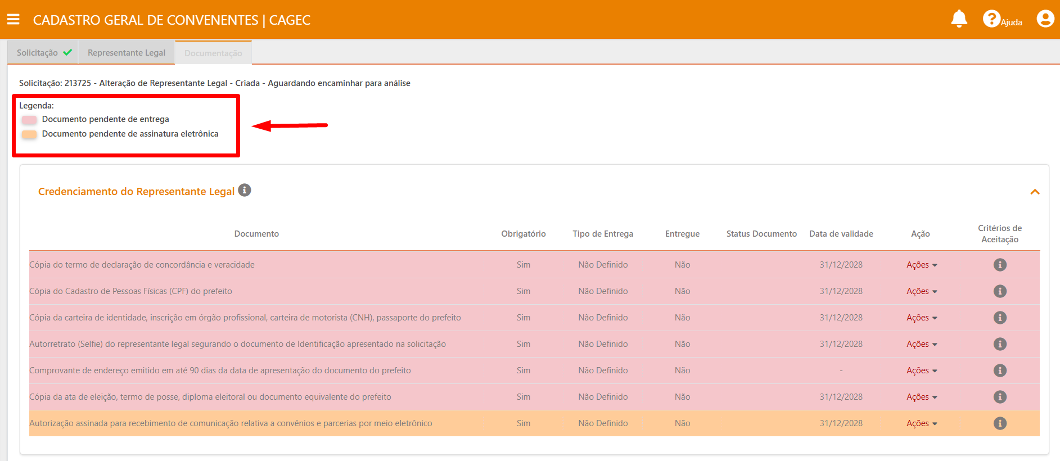Open the Ajuda help icon

tap(991, 19)
